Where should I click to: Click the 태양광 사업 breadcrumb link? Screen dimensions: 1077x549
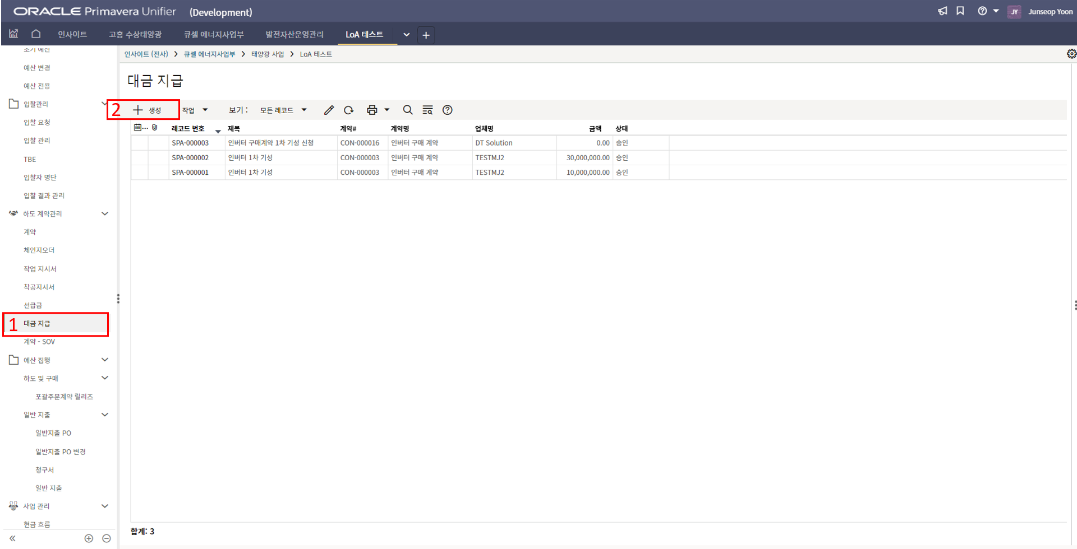pos(268,54)
